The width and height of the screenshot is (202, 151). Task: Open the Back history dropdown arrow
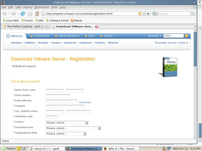tap(9, 14)
